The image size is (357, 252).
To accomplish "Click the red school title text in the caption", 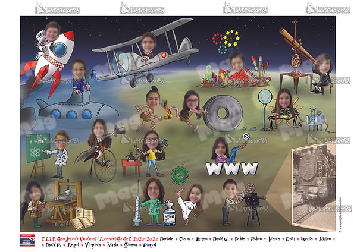I will (x=100, y=240).
